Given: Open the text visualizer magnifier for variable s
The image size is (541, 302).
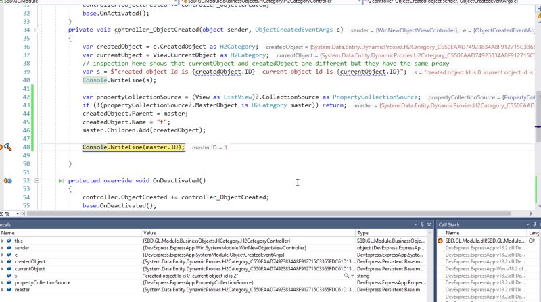Looking at the screenshot, I should tap(346, 276).
